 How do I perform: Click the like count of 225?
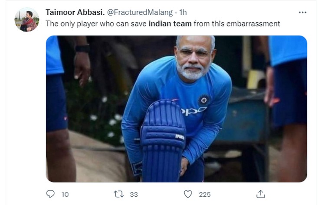click(x=205, y=194)
